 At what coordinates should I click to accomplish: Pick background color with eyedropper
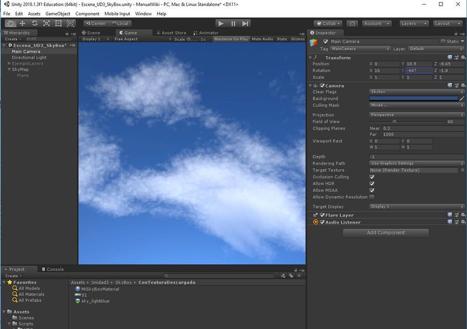pyautogui.click(x=462, y=98)
